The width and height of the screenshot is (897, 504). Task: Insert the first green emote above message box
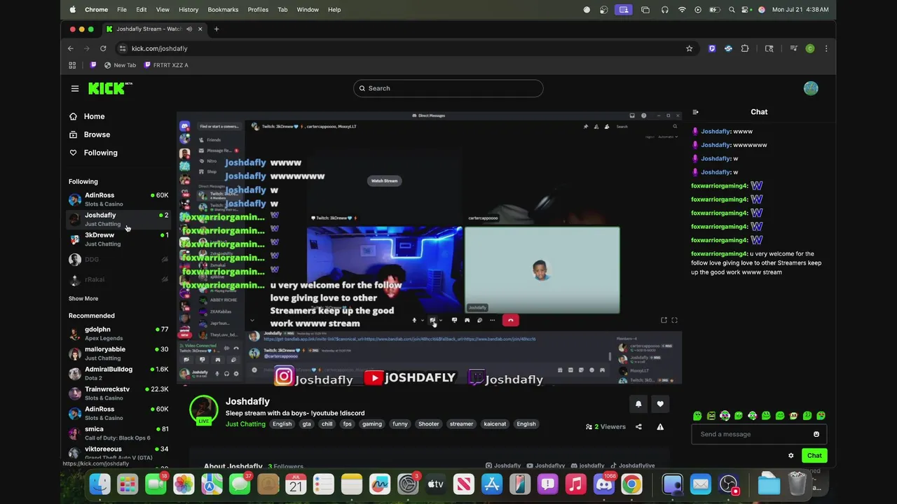[697, 416]
